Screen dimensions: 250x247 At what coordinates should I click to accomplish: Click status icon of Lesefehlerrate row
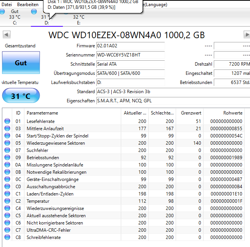coord(7,121)
